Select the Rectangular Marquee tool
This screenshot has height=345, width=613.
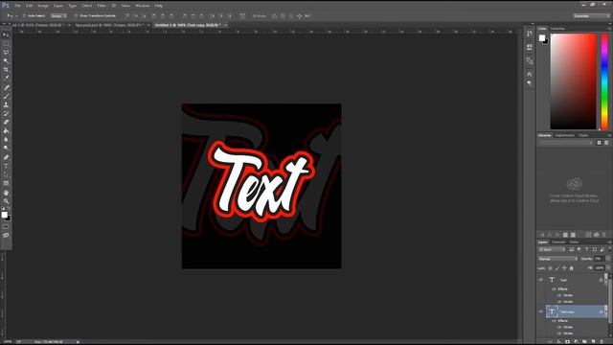click(x=6, y=43)
